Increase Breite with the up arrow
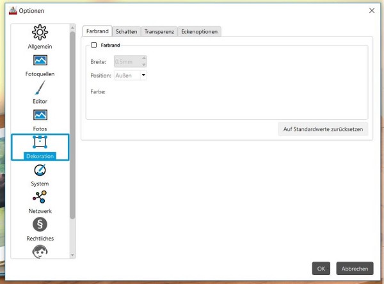The image size is (384, 284). point(144,58)
